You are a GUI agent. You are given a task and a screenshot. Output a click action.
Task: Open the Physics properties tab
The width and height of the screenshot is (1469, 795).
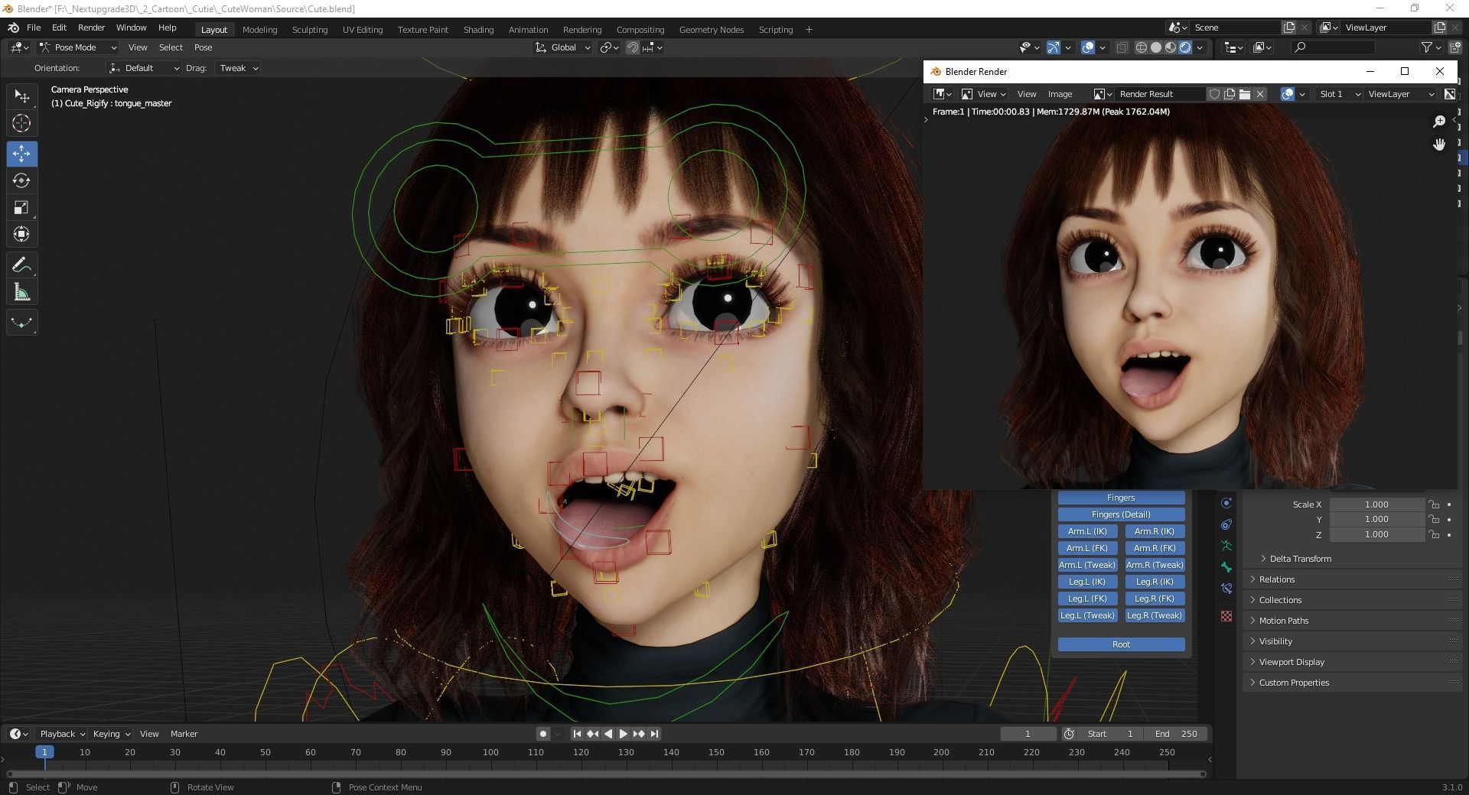[1226, 503]
